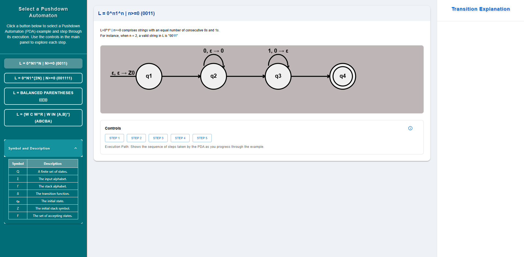Open the Select a Pushdown Automaton header
Image resolution: width=524 pixels, height=257 pixels.
[43, 12]
